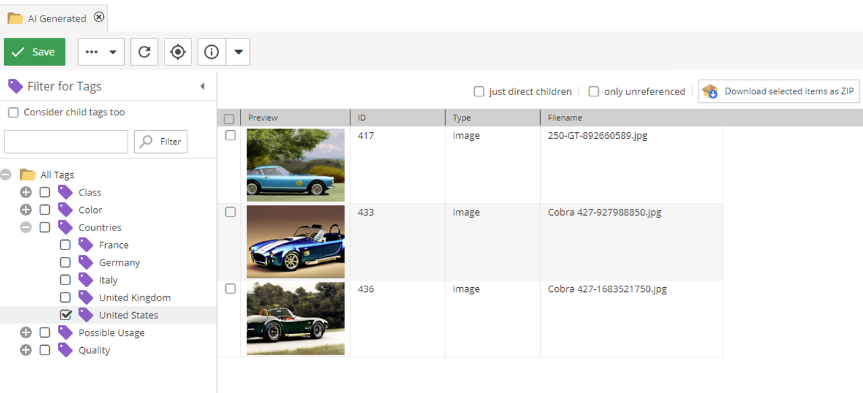Viewport: 863px width, 393px height.
Task: Check the Consider child tags too option
Action: 13,112
